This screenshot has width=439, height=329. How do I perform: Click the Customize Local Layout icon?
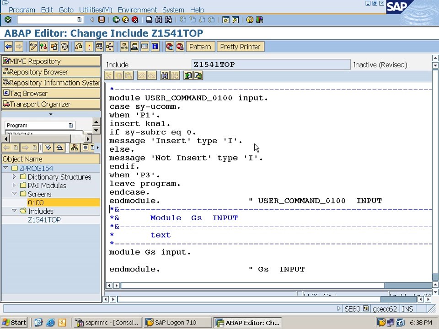pos(259,20)
